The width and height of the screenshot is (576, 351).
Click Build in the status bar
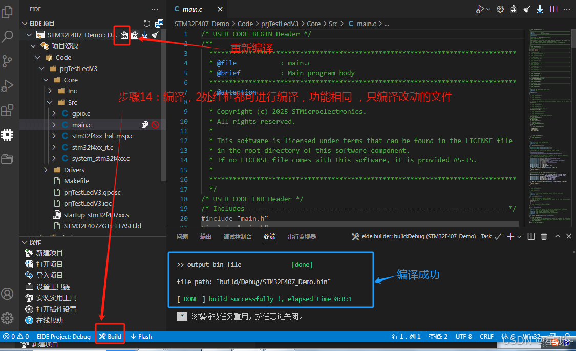coord(110,336)
